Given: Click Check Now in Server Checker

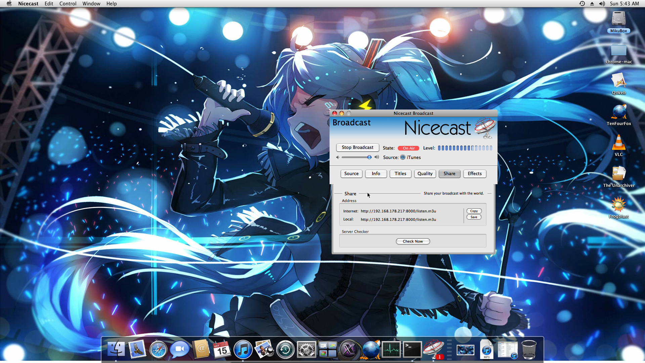Looking at the screenshot, I should 413,241.
